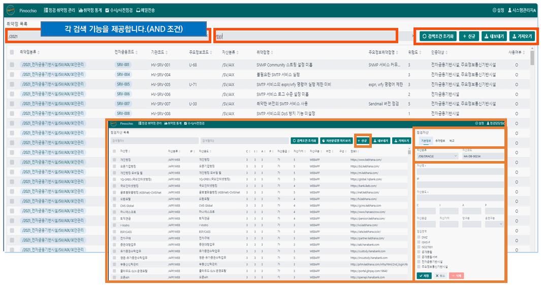The height and width of the screenshot is (286, 541).
Task: Open 점검 취약점 관리 menu in main header
Action: (x=59, y=10)
